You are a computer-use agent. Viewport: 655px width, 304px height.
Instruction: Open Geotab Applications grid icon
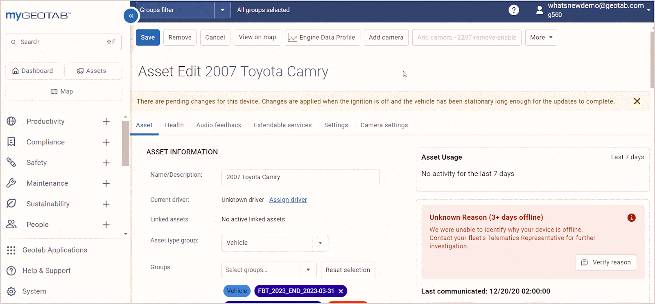(11, 250)
